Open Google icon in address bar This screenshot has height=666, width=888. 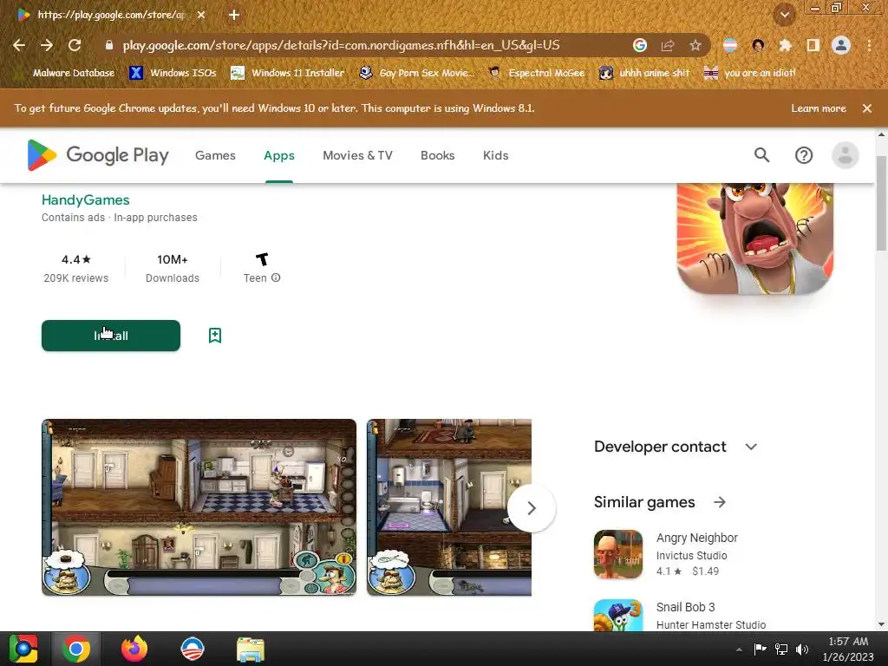(x=640, y=45)
